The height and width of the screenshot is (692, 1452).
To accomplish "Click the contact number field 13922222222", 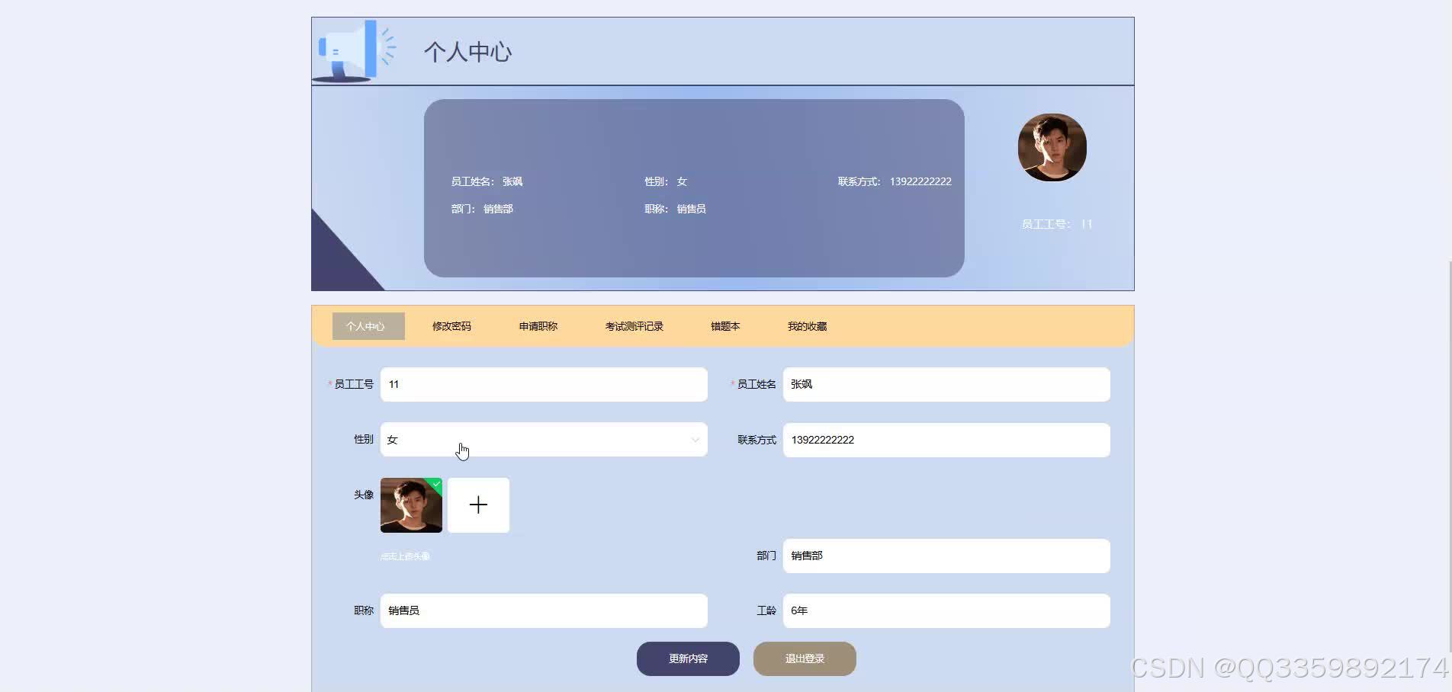I will (x=946, y=440).
